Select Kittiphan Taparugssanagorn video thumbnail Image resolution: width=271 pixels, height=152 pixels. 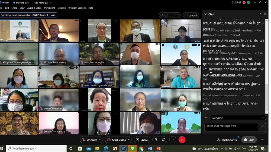click(19, 54)
